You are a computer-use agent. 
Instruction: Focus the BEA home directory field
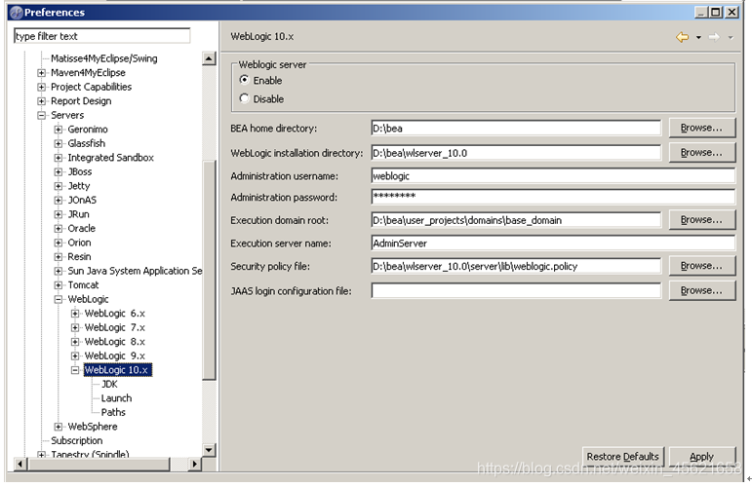click(x=516, y=128)
